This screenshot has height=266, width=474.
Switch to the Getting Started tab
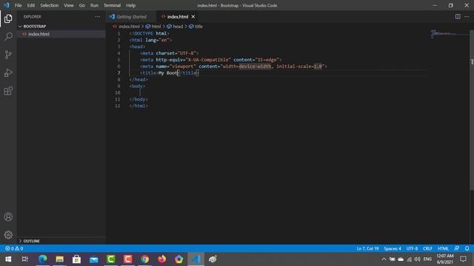(x=131, y=16)
